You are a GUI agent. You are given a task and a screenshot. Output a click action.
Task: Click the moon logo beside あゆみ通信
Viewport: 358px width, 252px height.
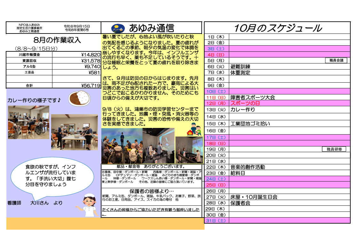tap(118, 28)
